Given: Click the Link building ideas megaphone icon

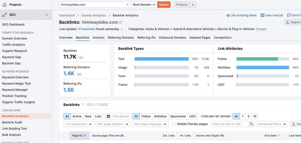Looking at the screenshot, I should tap(228, 15).
